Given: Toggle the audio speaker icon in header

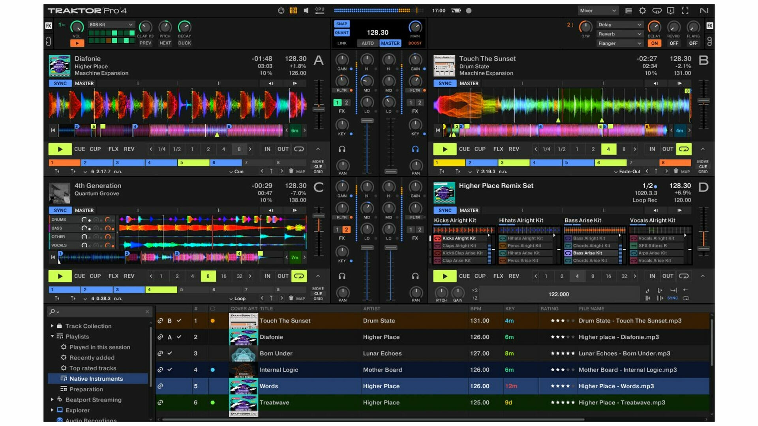Looking at the screenshot, I should [306, 11].
